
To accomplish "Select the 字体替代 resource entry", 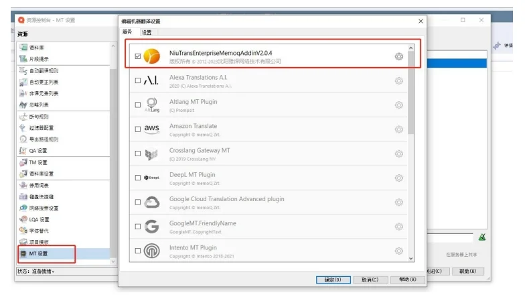I will click(64, 231).
